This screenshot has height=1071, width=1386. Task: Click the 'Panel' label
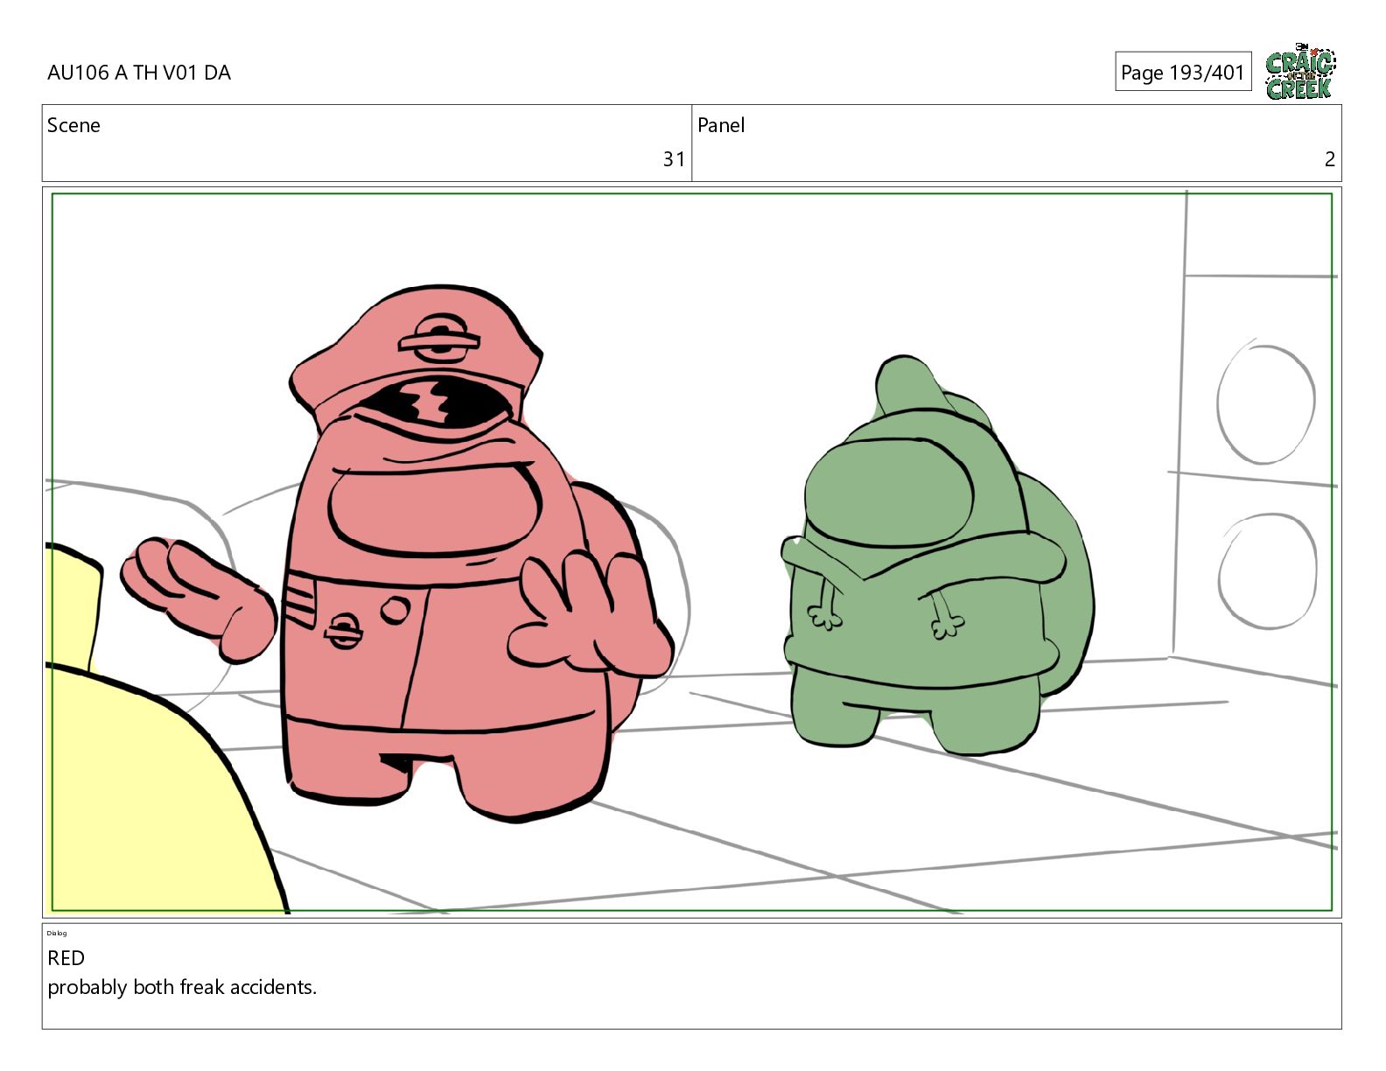pos(721,125)
